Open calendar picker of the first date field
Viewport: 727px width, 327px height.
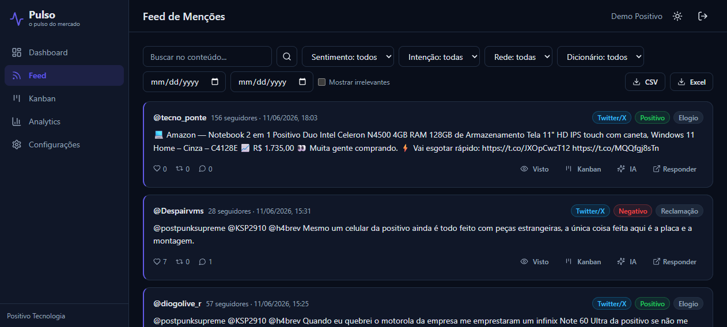(215, 82)
